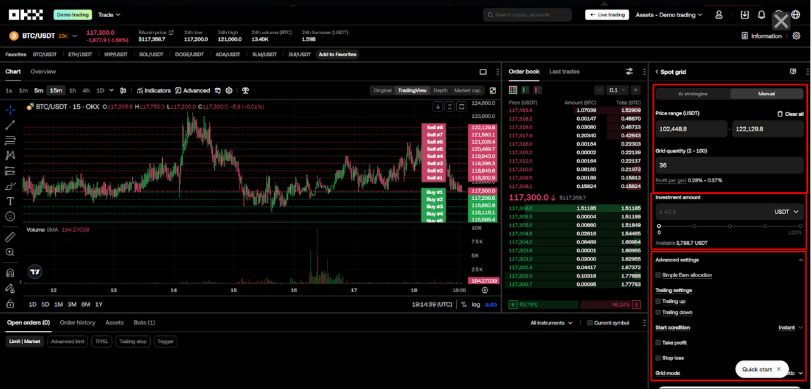Click the Search crypto, products field
Image resolution: width=811 pixels, height=389 pixels.
(527, 15)
